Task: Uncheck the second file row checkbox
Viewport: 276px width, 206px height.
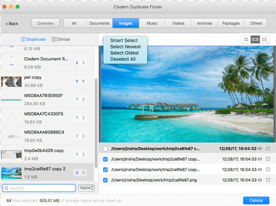Action: point(105,159)
